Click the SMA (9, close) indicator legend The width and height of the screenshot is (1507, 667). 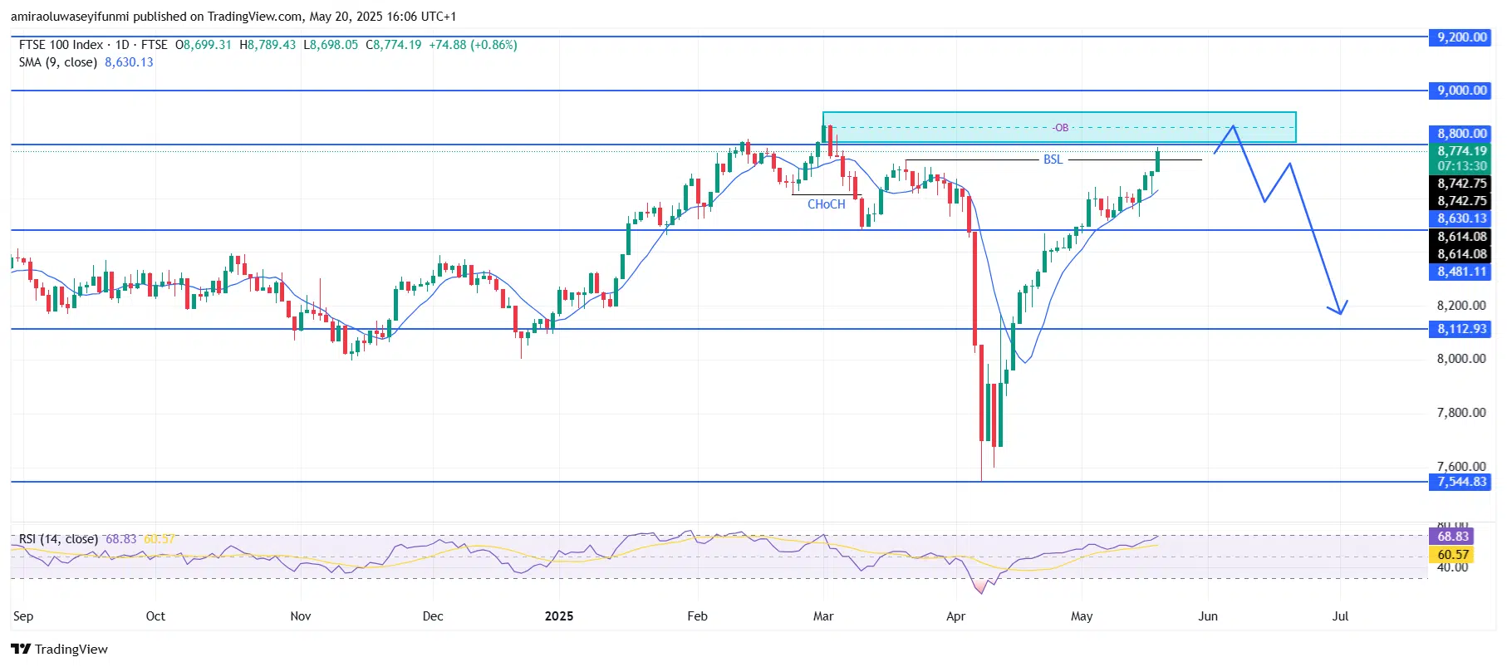(x=58, y=62)
